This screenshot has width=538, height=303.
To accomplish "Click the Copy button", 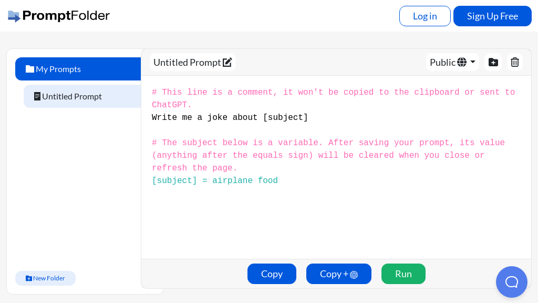I will click(x=272, y=274).
